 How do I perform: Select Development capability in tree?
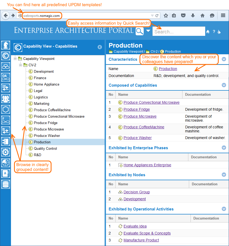pyautogui.click(x=44, y=72)
